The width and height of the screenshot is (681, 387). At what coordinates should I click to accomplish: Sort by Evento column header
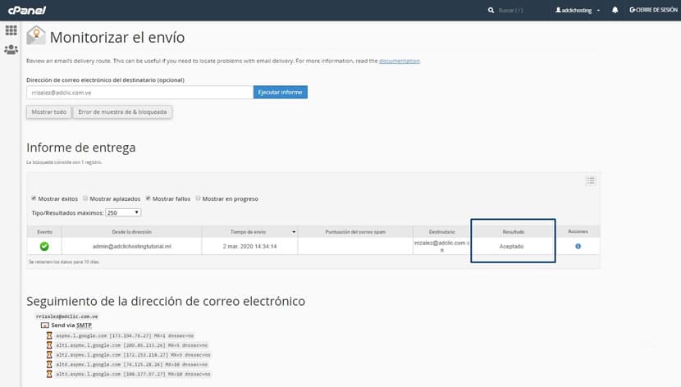[44, 232]
